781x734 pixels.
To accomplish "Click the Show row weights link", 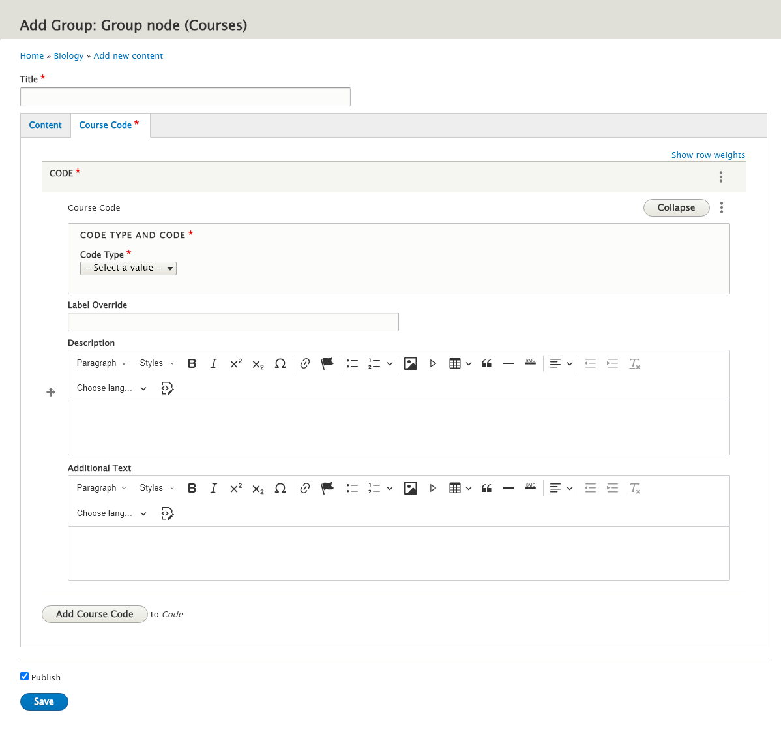I will coord(708,155).
